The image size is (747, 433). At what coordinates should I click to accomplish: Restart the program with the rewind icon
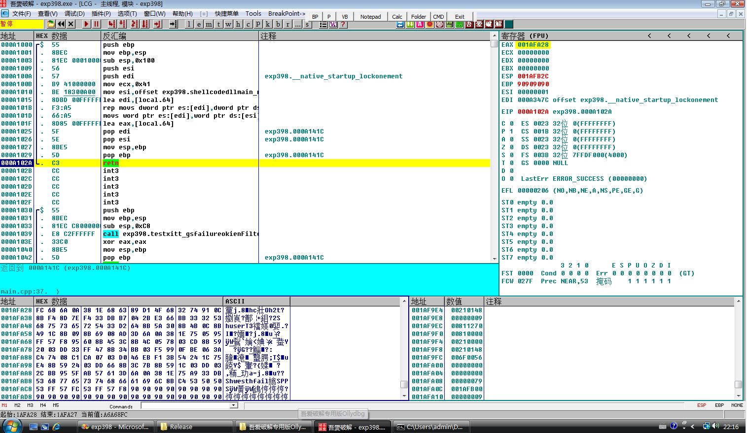pyautogui.click(x=61, y=24)
